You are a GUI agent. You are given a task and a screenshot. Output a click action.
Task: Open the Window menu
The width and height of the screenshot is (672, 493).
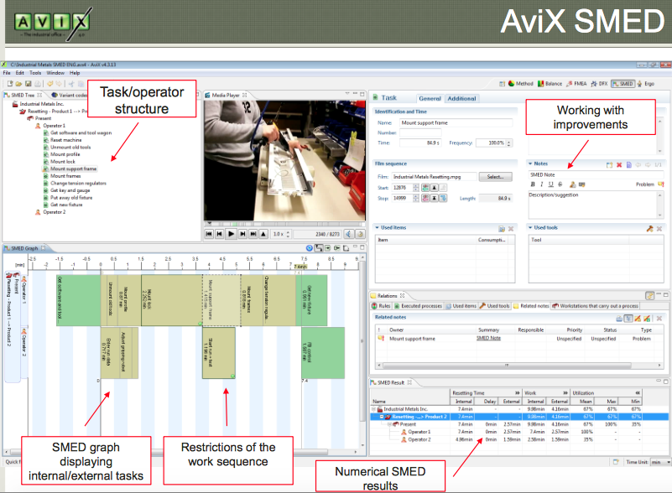(55, 73)
